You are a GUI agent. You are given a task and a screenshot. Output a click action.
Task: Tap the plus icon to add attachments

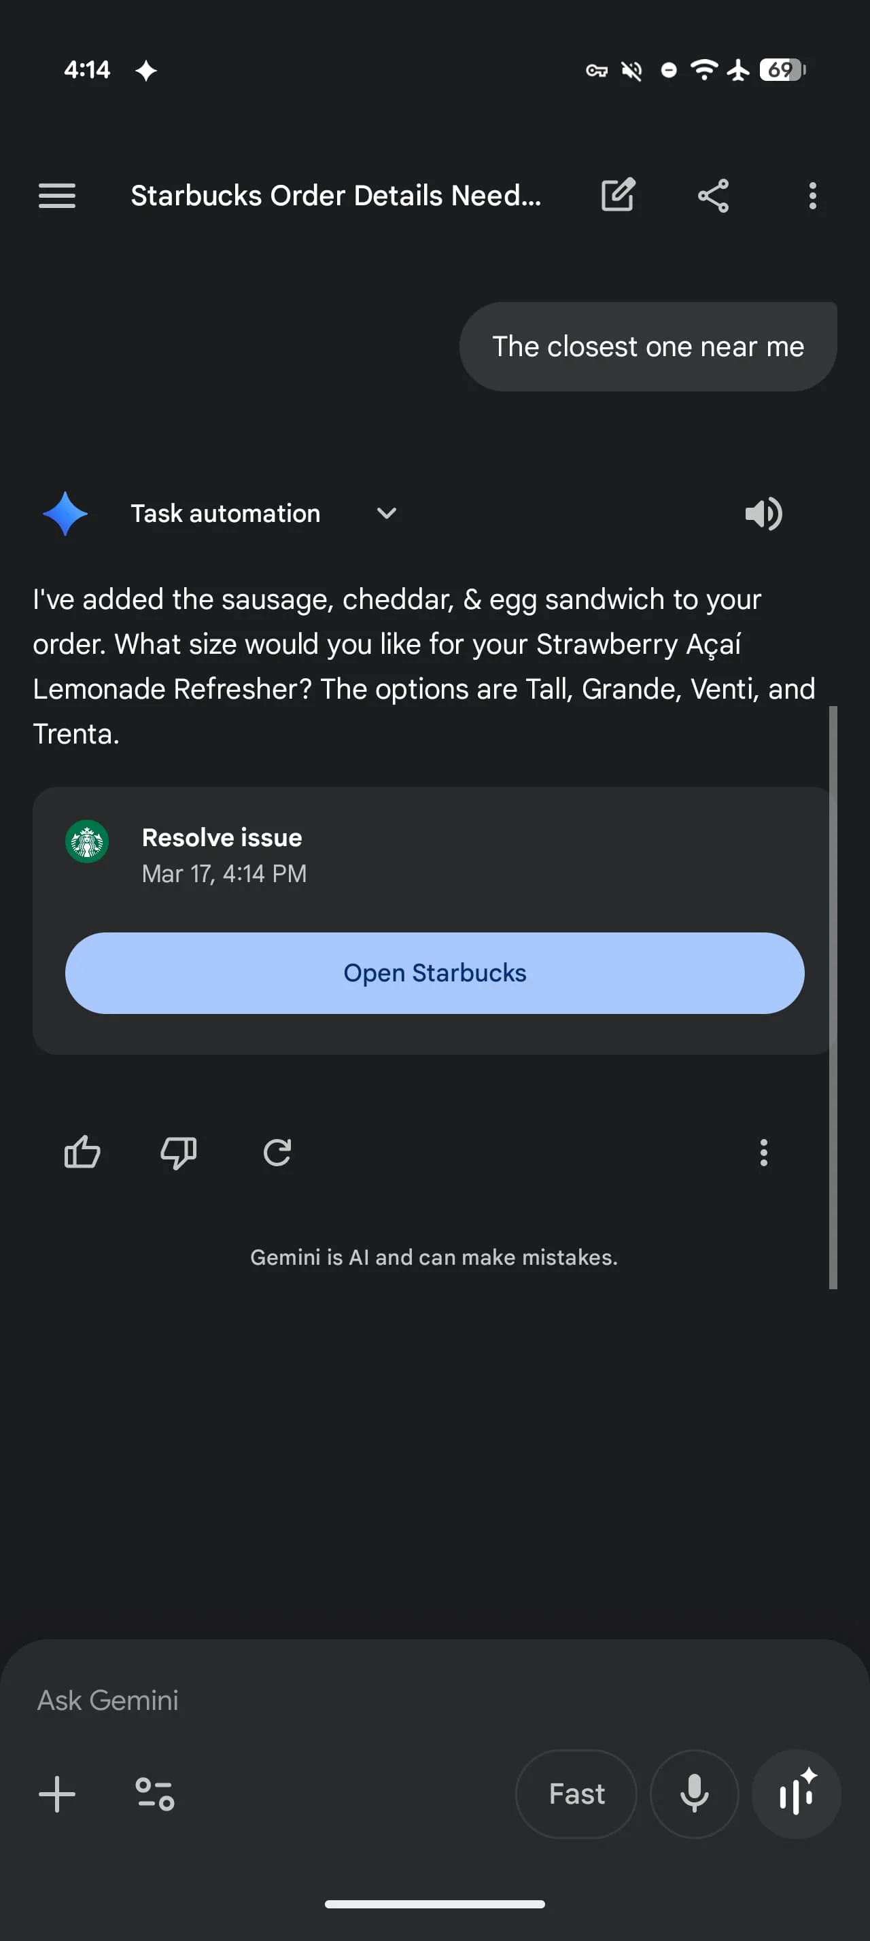57,1794
